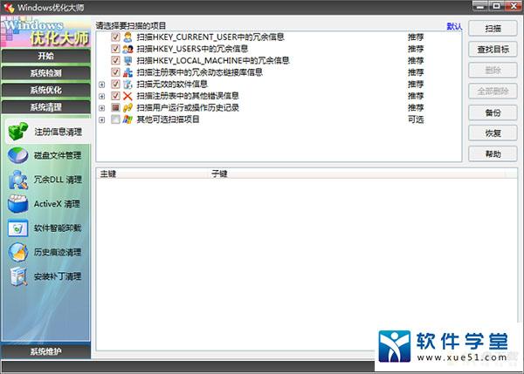
Task: Click the 备份 button
Action: pyautogui.click(x=493, y=112)
